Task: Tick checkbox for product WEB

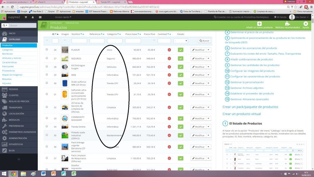Action: (x=47, y=74)
